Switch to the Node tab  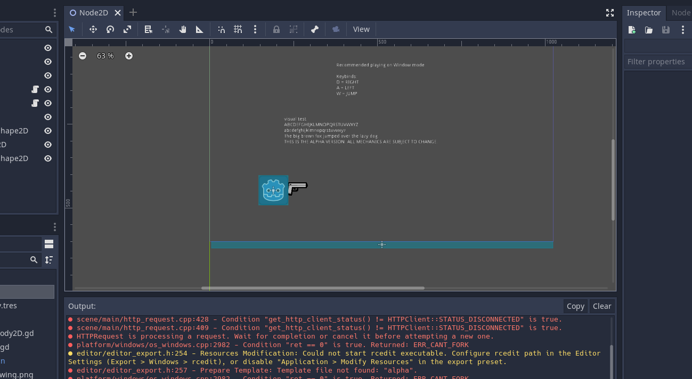pyautogui.click(x=680, y=13)
